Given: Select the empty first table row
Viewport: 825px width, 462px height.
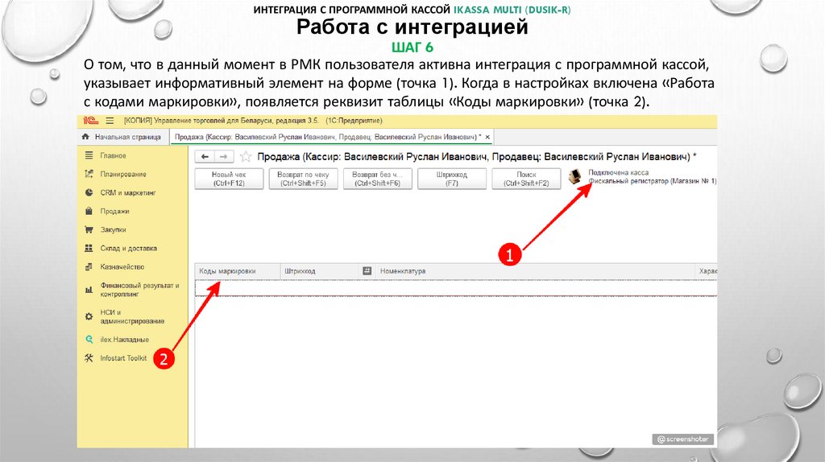Looking at the screenshot, I should [456, 288].
